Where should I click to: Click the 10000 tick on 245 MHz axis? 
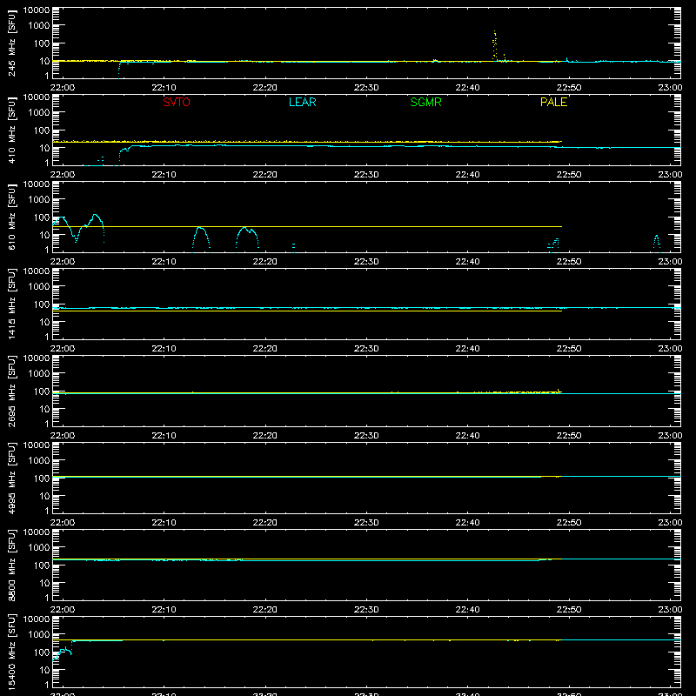[x=37, y=10]
